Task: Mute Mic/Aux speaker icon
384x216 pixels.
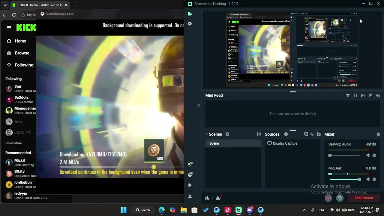Action: [368, 179]
